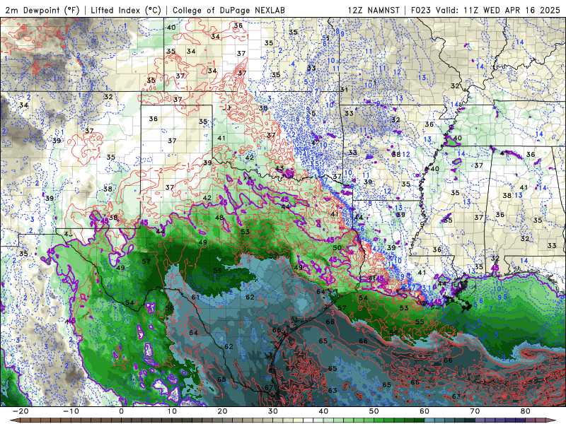Click the "70" label on the color scale

click(x=475, y=411)
